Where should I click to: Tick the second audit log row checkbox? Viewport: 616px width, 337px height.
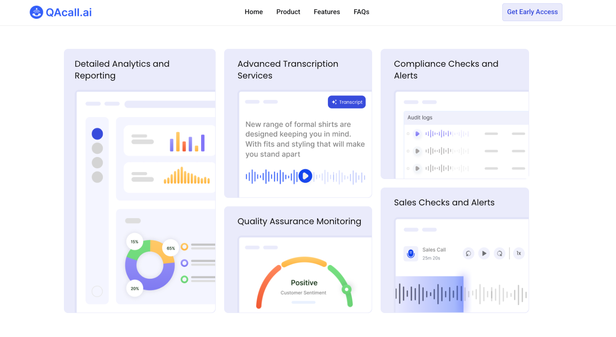pos(408,151)
